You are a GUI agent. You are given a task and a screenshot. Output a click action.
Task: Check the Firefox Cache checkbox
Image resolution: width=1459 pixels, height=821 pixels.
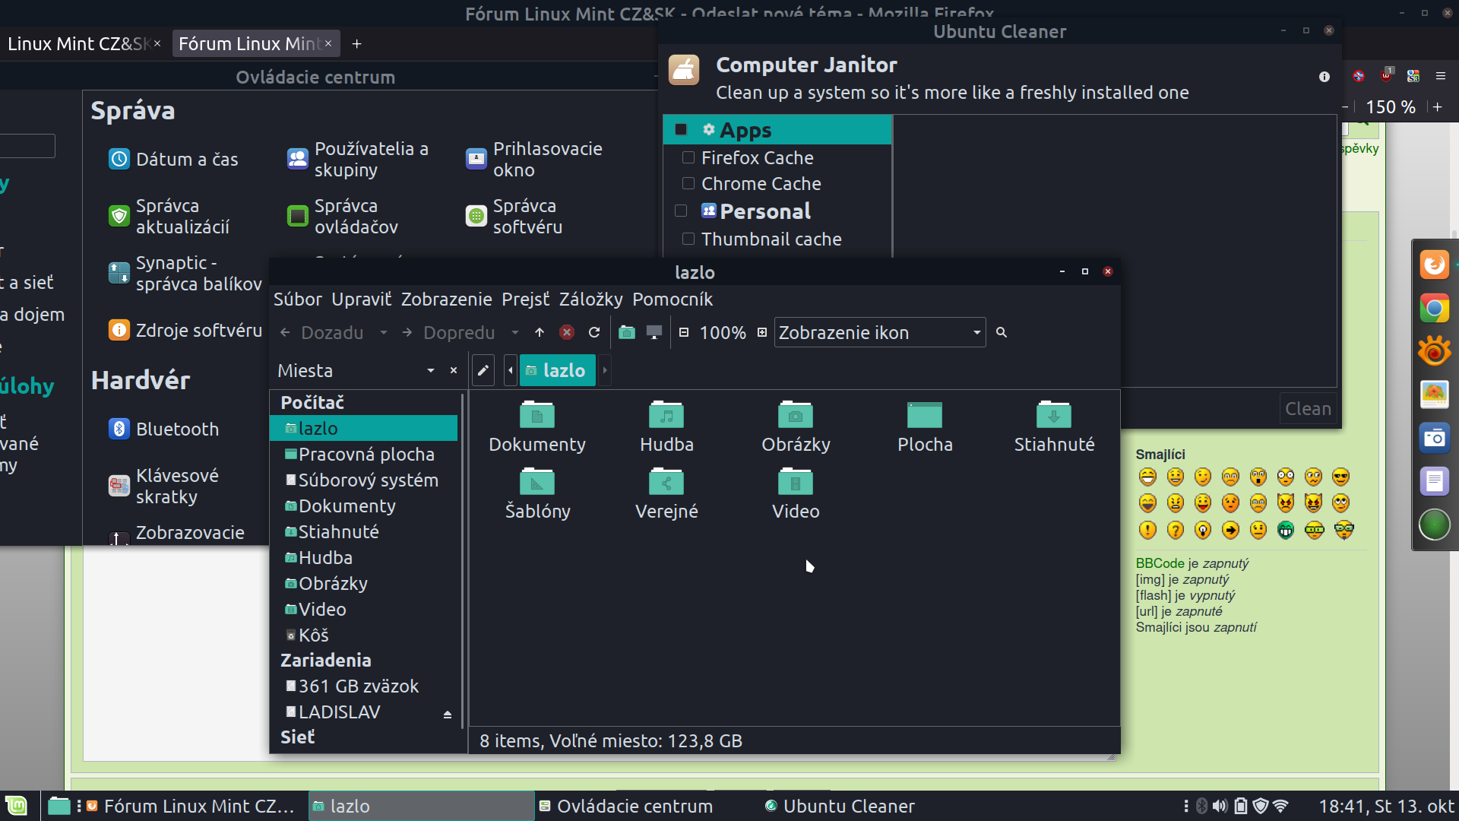tap(688, 157)
